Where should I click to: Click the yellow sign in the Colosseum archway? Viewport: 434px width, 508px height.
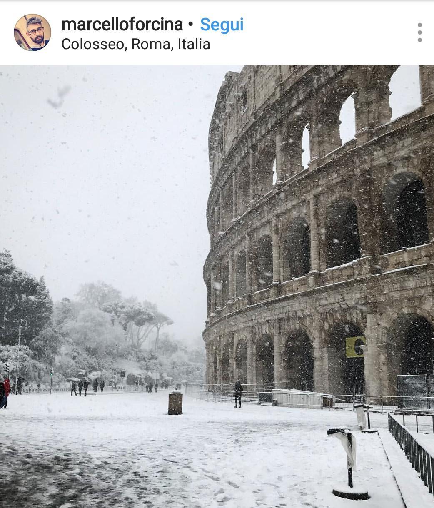355,347
